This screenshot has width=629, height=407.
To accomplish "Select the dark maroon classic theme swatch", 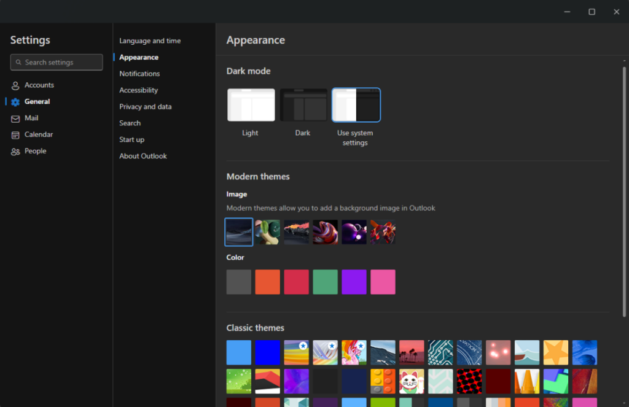I will tap(498, 381).
